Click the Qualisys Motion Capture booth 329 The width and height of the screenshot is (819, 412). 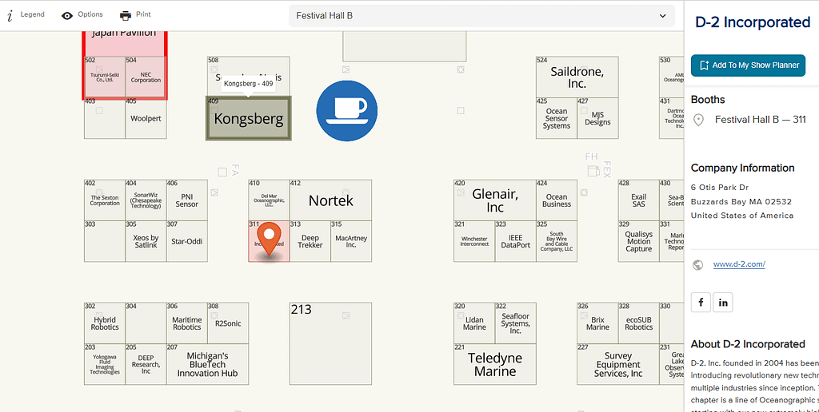[x=639, y=241]
